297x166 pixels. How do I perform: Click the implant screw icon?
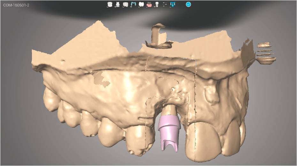pos(156,4)
